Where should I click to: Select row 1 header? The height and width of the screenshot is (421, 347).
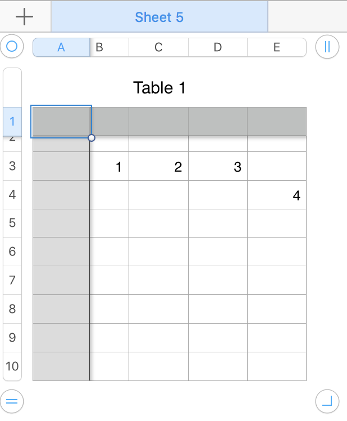[12, 121]
